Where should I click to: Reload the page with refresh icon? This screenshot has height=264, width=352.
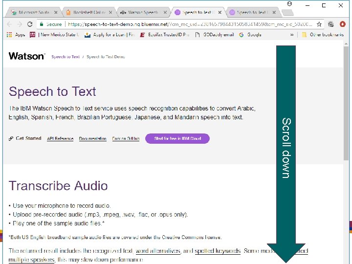[x=30, y=24]
